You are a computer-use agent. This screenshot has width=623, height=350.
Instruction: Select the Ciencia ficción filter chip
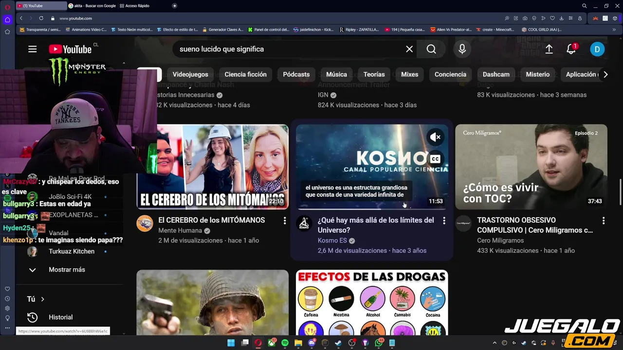pyautogui.click(x=245, y=74)
